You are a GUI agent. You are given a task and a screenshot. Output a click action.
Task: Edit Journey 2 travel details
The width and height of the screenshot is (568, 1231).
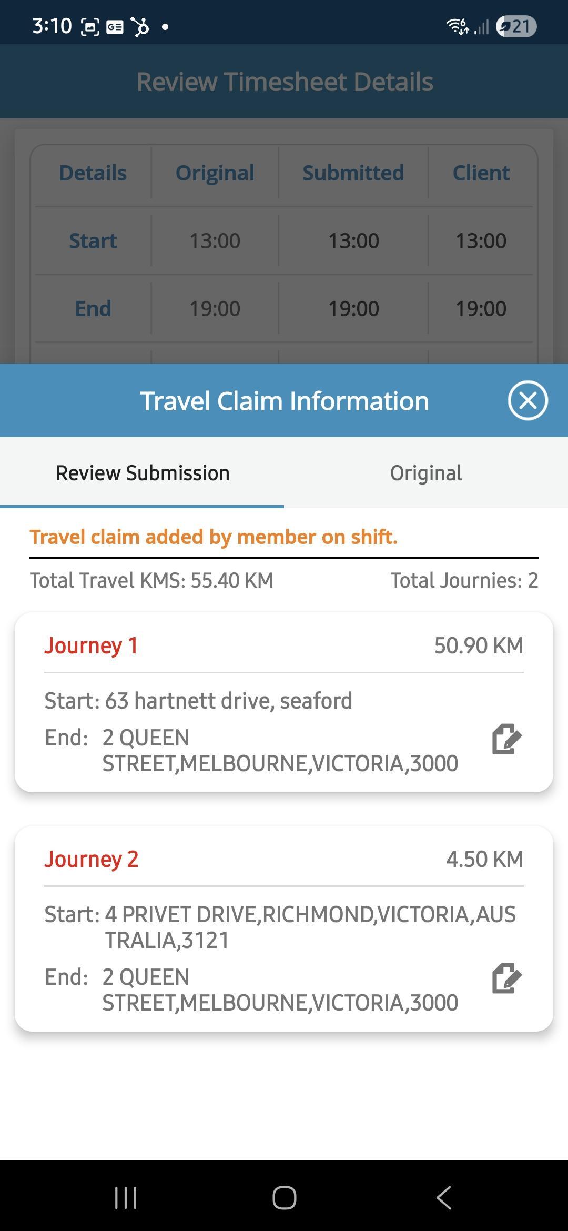tap(506, 978)
